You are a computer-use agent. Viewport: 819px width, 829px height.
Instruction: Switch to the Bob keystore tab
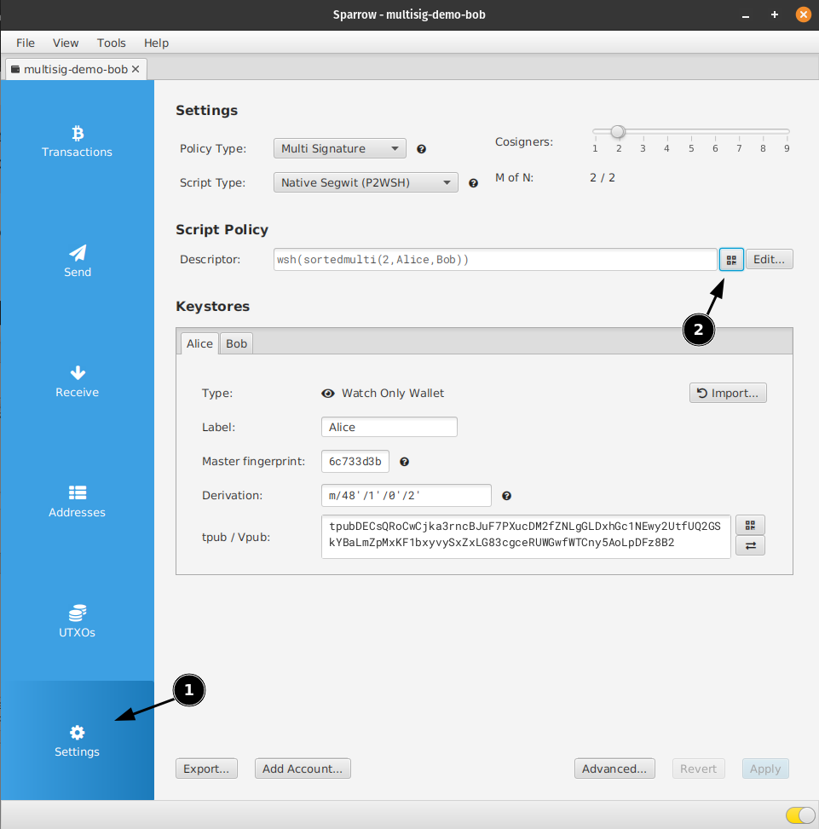coord(236,343)
